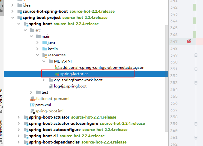Click the additional-spring-configuration-metadata.json file icon

tap(57, 68)
